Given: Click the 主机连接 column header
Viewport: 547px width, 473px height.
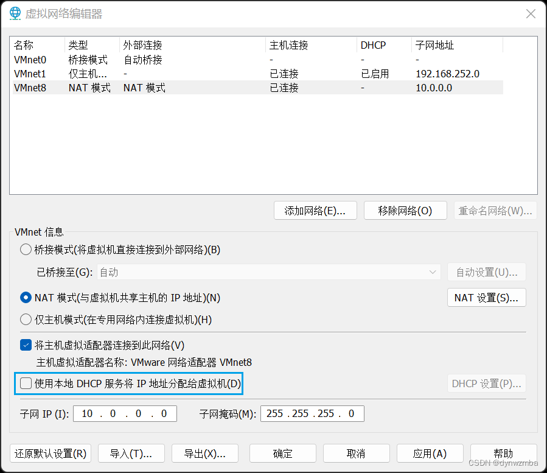Looking at the screenshot, I should (x=312, y=45).
